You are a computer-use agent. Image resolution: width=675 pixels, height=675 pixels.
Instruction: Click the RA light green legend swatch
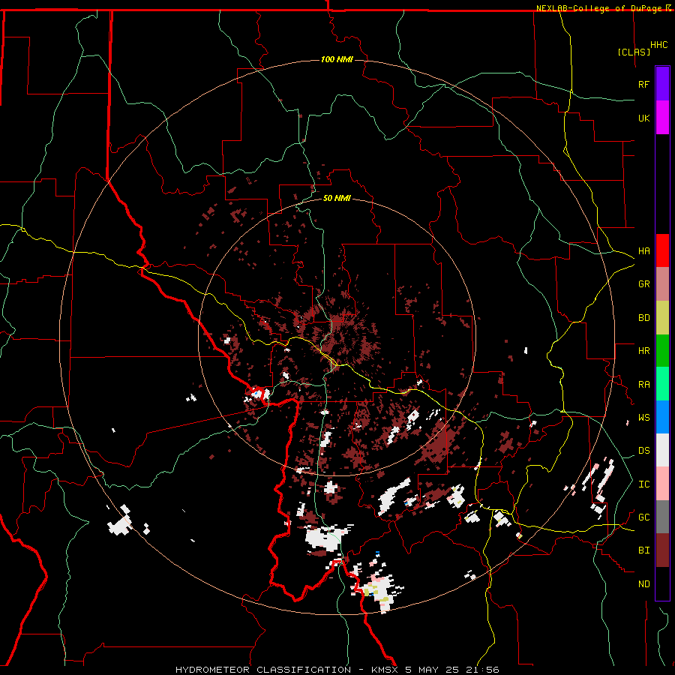662,384
